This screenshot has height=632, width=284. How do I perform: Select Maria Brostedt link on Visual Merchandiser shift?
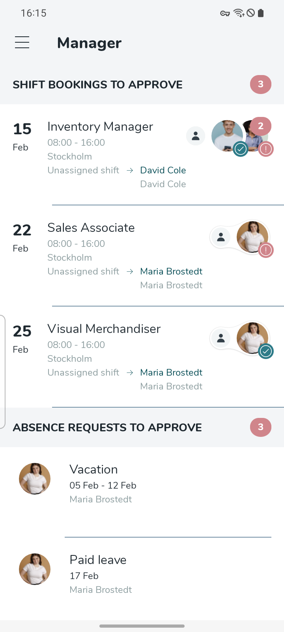(171, 372)
